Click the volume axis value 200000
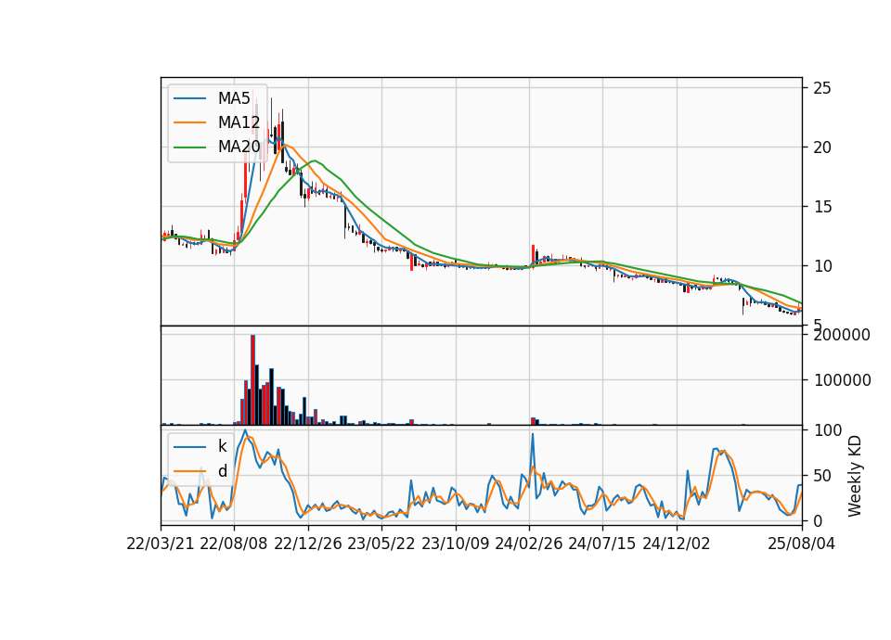The width and height of the screenshot is (891, 640). pos(842,335)
